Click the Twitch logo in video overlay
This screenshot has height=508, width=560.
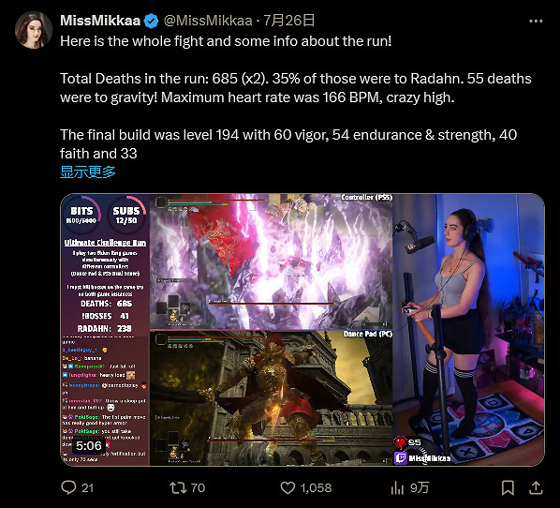click(x=401, y=458)
